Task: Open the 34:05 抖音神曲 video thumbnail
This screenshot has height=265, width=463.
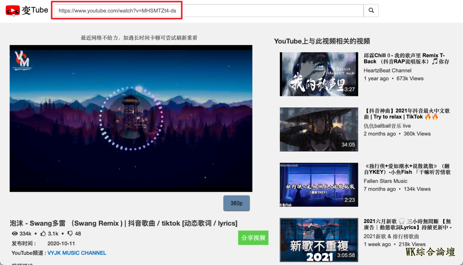Action: (319, 129)
